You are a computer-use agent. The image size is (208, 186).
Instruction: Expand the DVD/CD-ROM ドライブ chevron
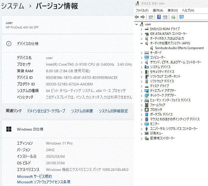point(142,29)
